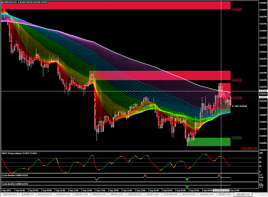Select the top red resistance zone rectangle
Screen dimensions: 268x197
(x=116, y=5)
